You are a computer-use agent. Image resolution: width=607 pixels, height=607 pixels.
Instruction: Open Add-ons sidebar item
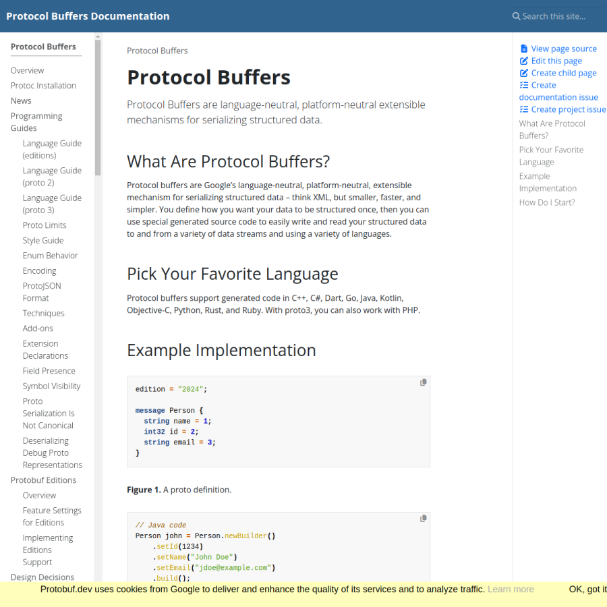point(38,328)
